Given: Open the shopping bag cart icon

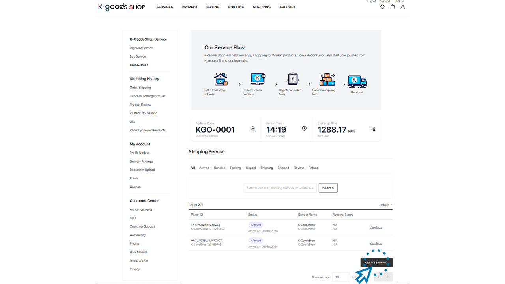Looking at the screenshot, I should [x=393, y=7].
